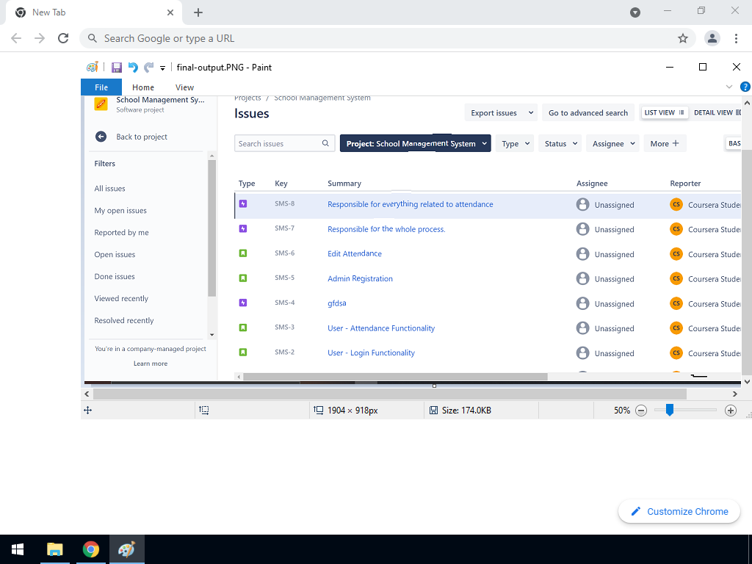Click Paint vertical scrollbar down arrow
752x564 pixels.
747,382
